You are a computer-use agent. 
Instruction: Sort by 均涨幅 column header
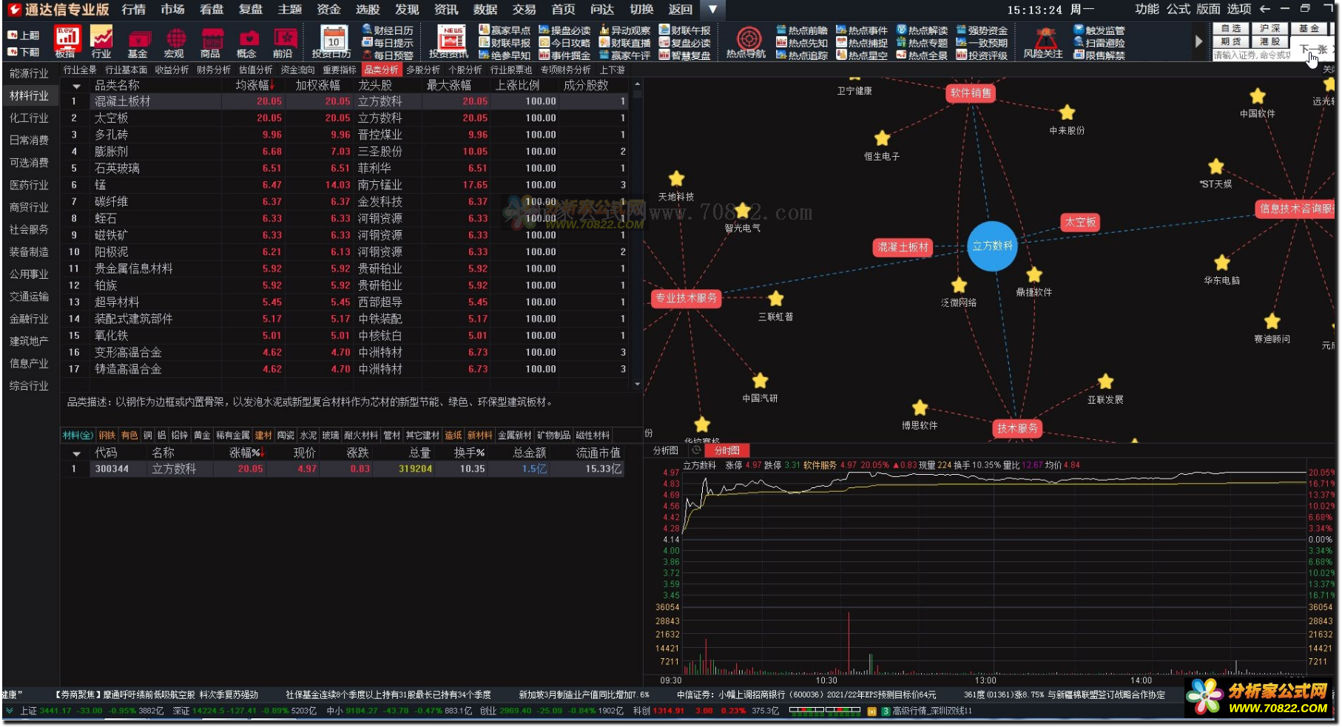click(255, 85)
